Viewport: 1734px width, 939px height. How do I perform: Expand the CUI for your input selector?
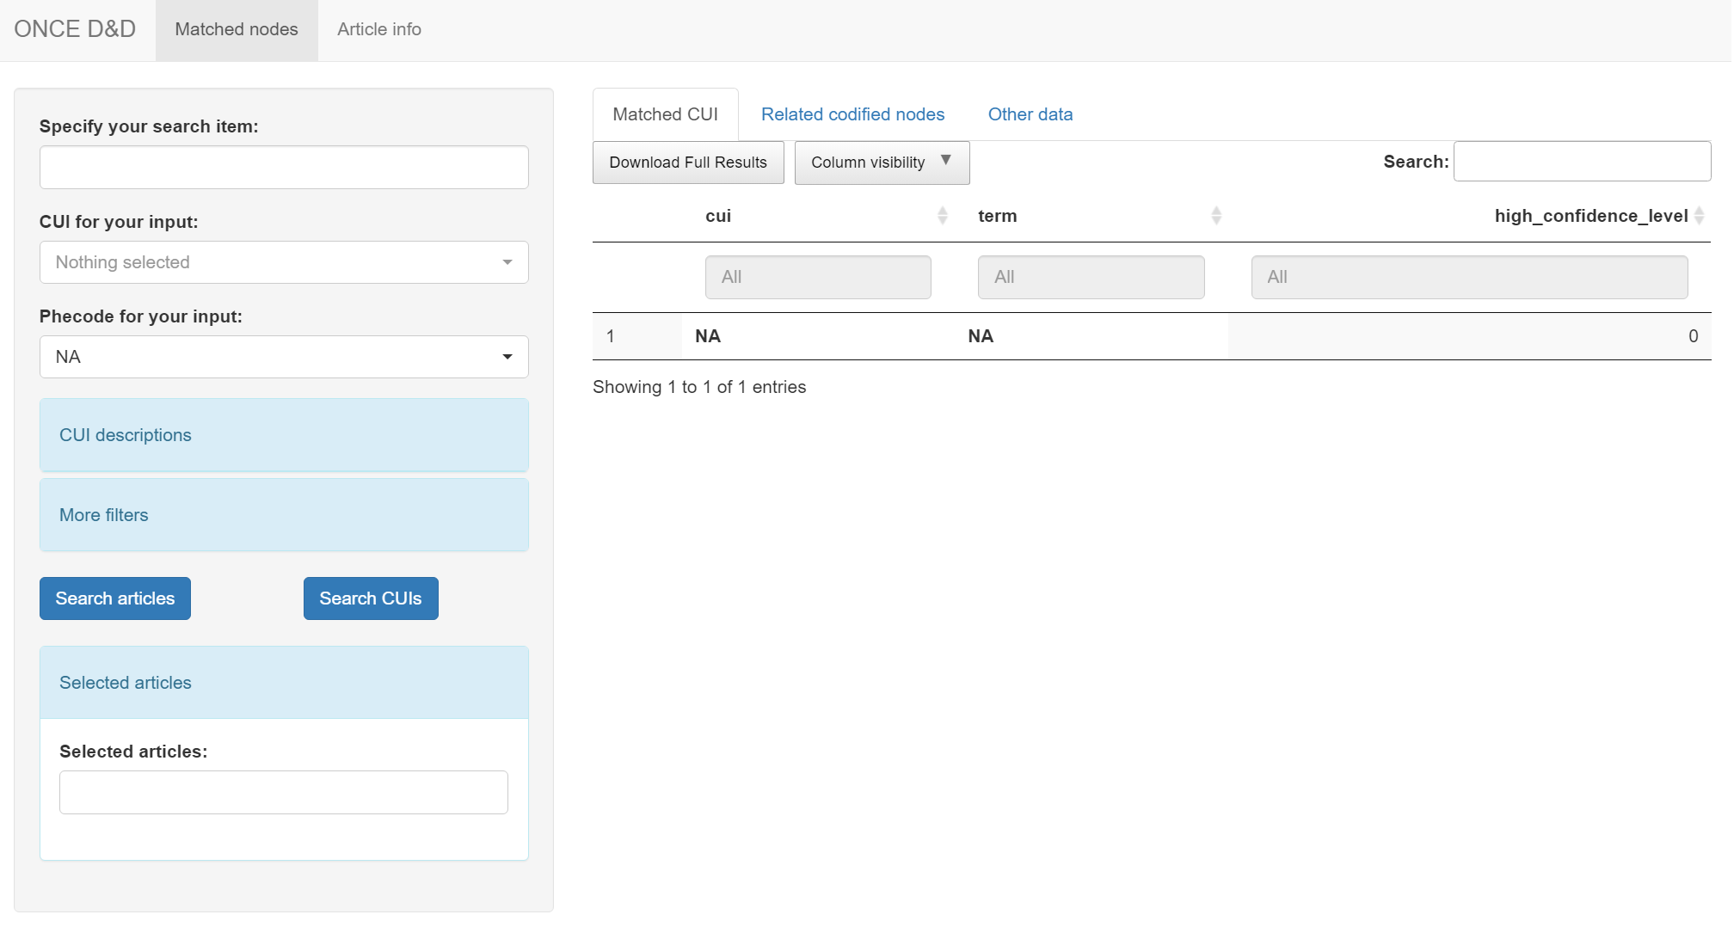(x=284, y=262)
